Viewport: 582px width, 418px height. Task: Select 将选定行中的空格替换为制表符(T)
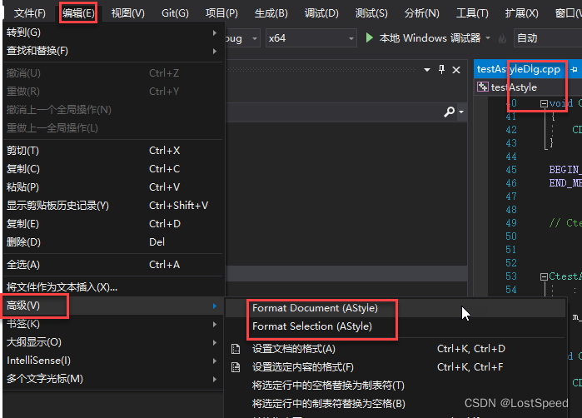(395, 386)
